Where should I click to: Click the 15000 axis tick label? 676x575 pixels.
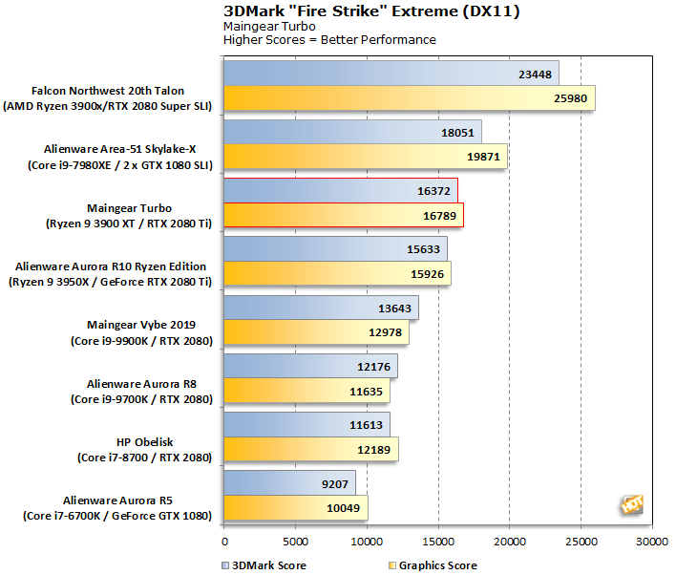pyautogui.click(x=438, y=542)
